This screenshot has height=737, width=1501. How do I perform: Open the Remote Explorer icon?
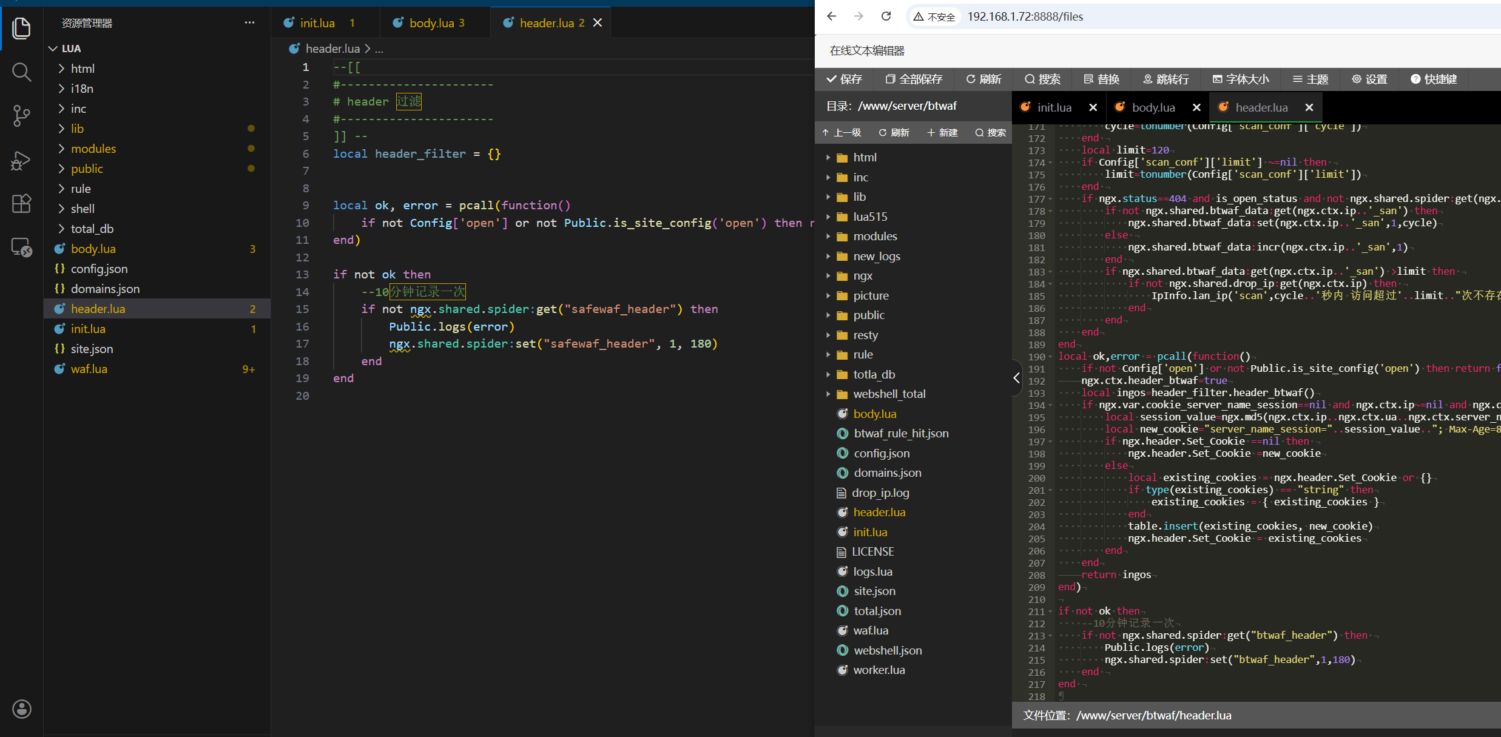[x=21, y=247]
